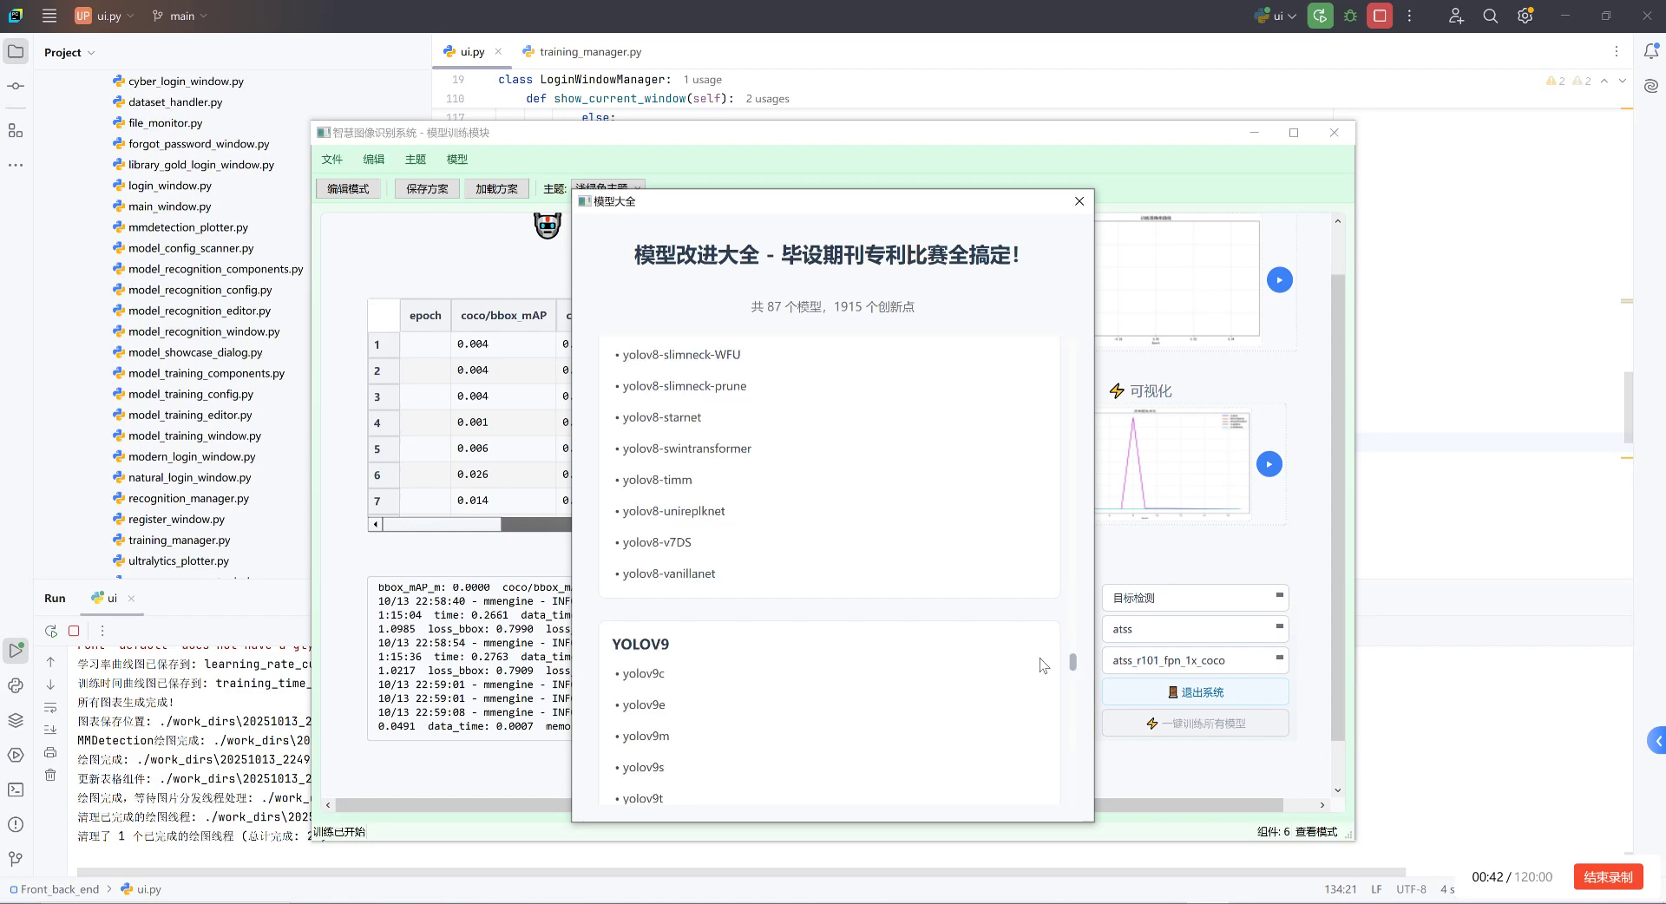Screen dimensions: 1666x904
Task: Open the Code With Me add-user icon
Action: [1456, 16]
